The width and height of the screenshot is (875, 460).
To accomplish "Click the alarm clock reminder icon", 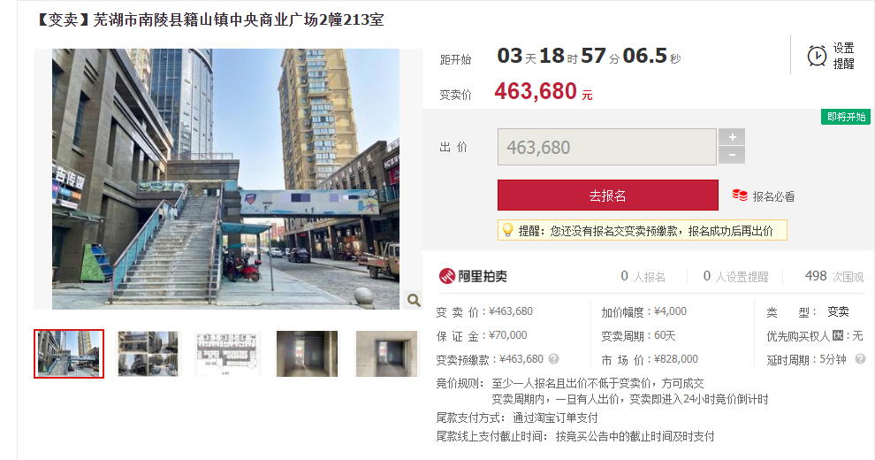I will click(x=817, y=56).
